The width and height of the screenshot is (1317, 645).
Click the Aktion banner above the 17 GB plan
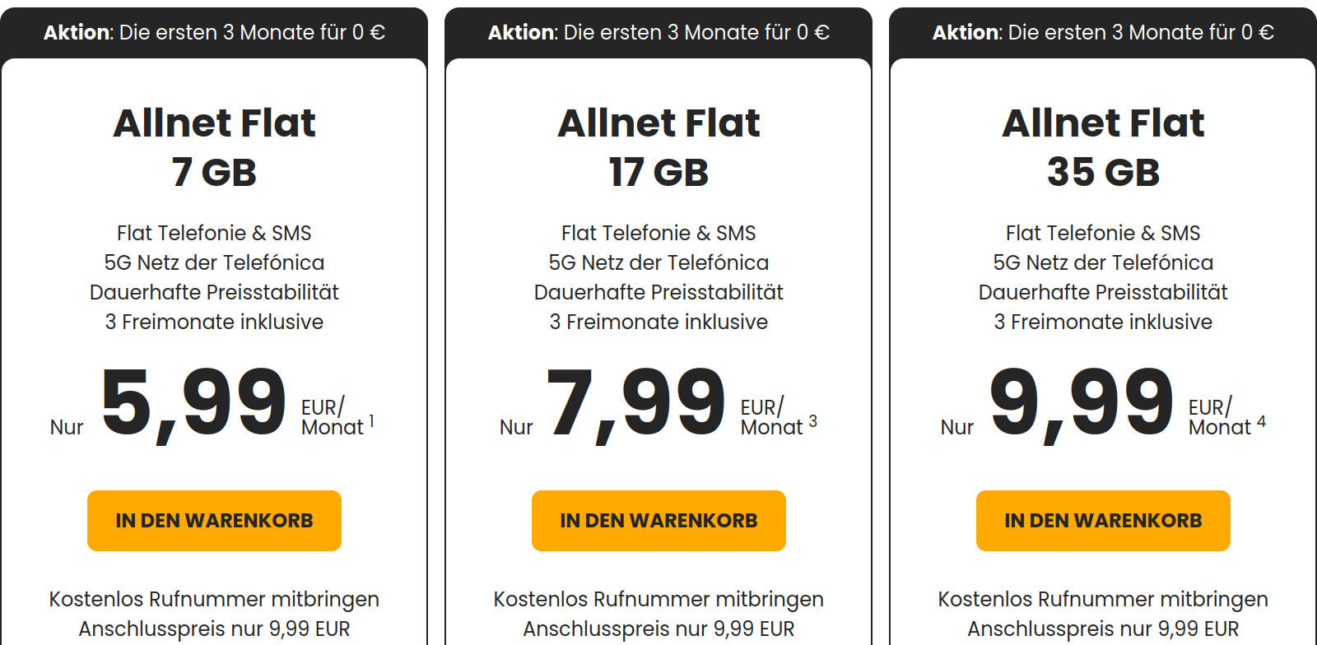pyautogui.click(x=658, y=31)
